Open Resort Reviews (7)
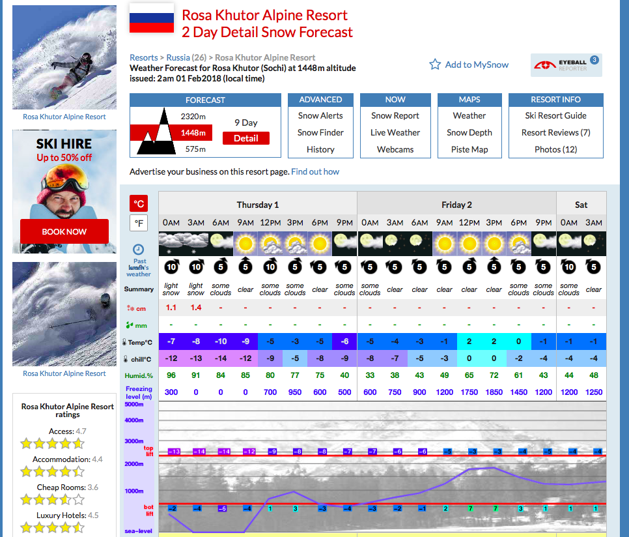 pyautogui.click(x=555, y=132)
